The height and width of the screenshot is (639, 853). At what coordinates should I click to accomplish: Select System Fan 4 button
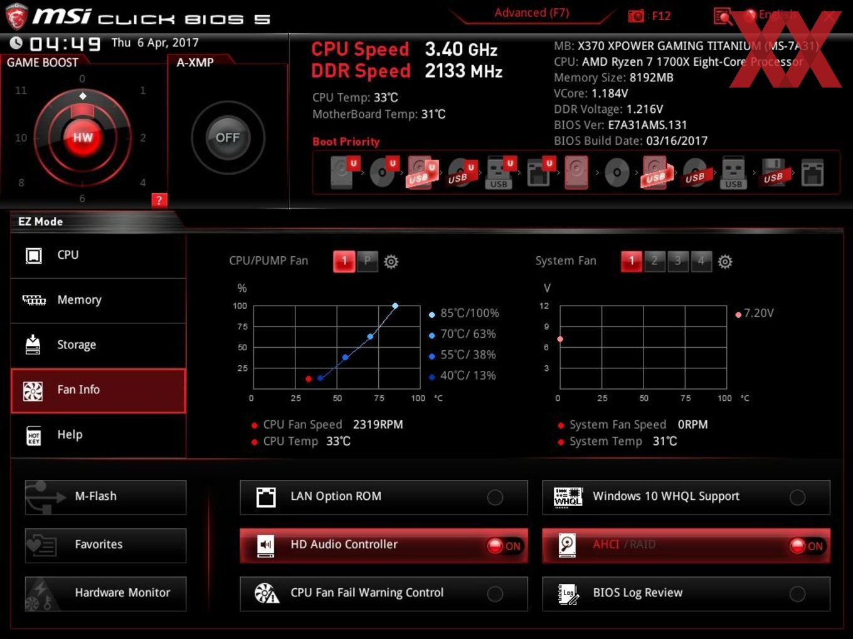[x=701, y=261]
